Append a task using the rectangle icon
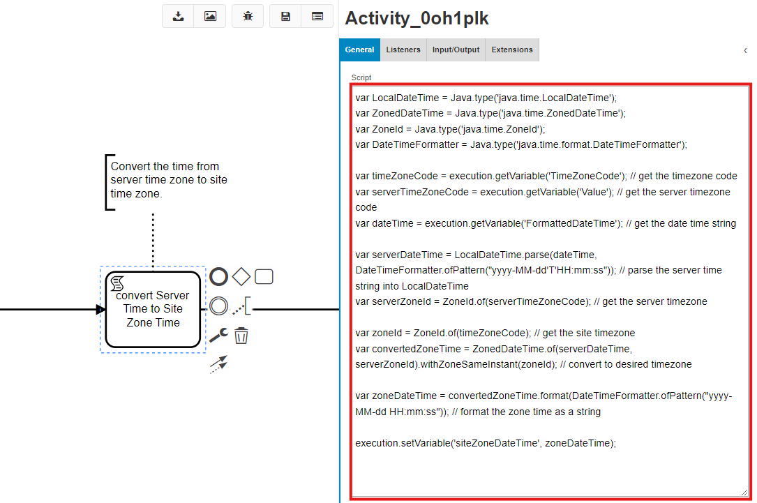Image resolution: width=757 pixels, height=503 pixels. 264,276
